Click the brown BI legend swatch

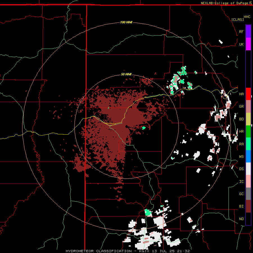[248, 206]
